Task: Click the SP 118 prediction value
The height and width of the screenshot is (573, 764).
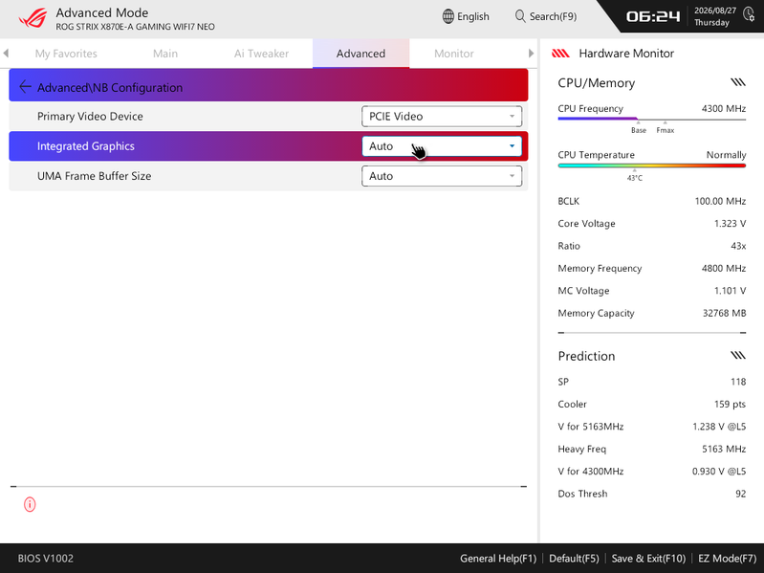Action: [x=738, y=382]
